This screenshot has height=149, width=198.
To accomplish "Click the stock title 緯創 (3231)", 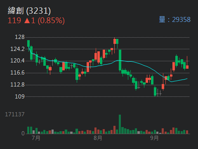I will tap(29, 11).
